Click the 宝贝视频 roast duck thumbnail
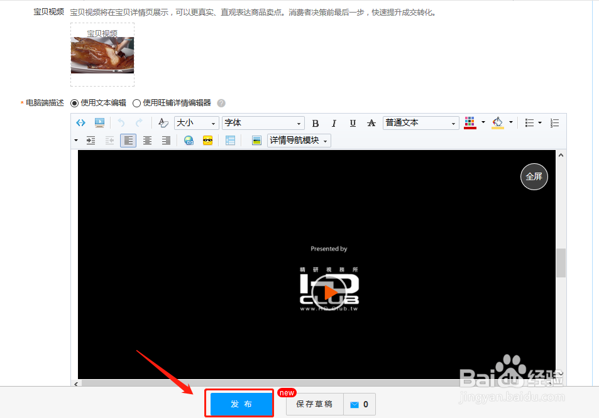Screen dimensions: 599x418 pos(102,55)
